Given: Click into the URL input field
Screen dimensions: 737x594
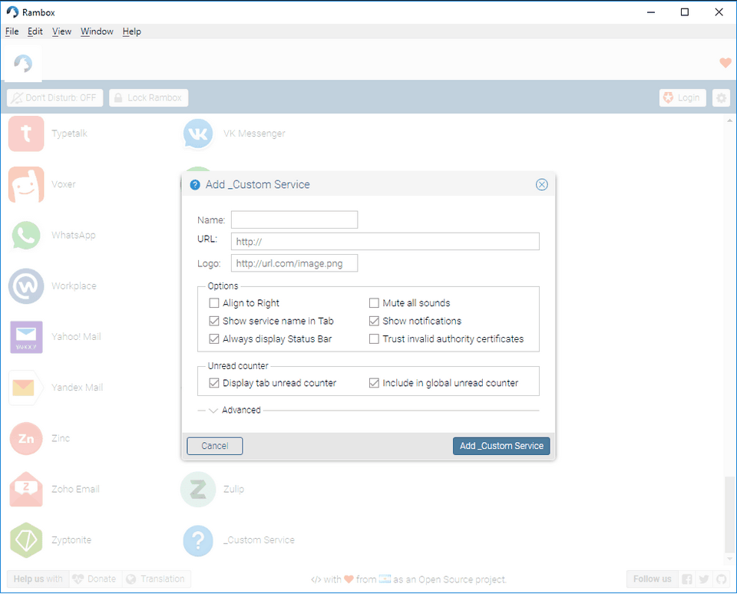Looking at the screenshot, I should (x=385, y=242).
